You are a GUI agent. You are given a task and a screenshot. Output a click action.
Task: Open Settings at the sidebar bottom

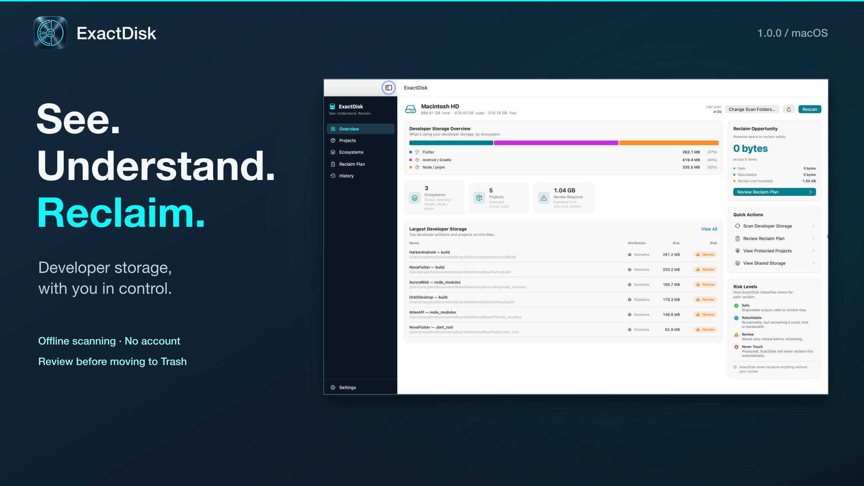(x=360, y=387)
